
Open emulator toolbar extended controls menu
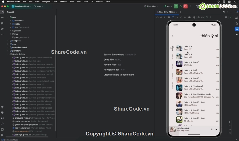click(211, 17)
